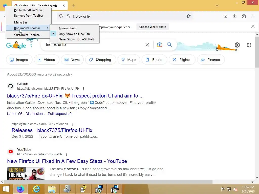Click Choose What I Share button
259x194 pixels.
(x=153, y=27)
